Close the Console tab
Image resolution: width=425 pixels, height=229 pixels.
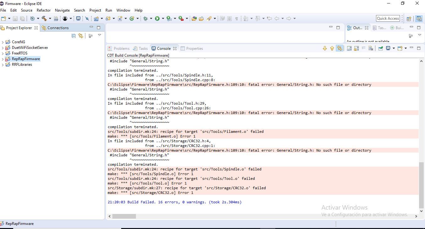[x=175, y=49]
